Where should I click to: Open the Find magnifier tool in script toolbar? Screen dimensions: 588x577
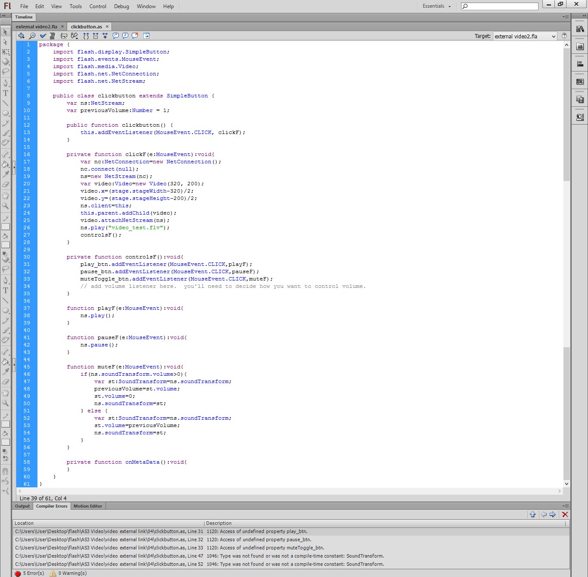pyautogui.click(x=32, y=36)
